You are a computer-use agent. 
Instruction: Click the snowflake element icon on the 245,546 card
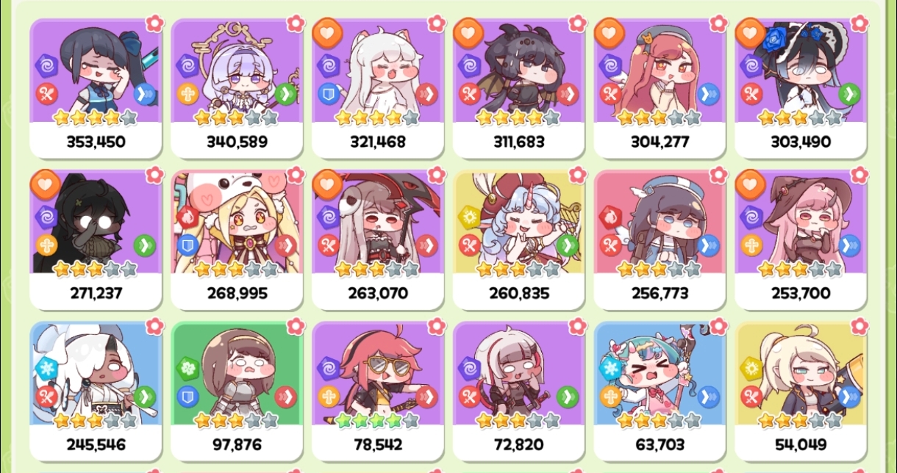pyautogui.click(x=46, y=369)
